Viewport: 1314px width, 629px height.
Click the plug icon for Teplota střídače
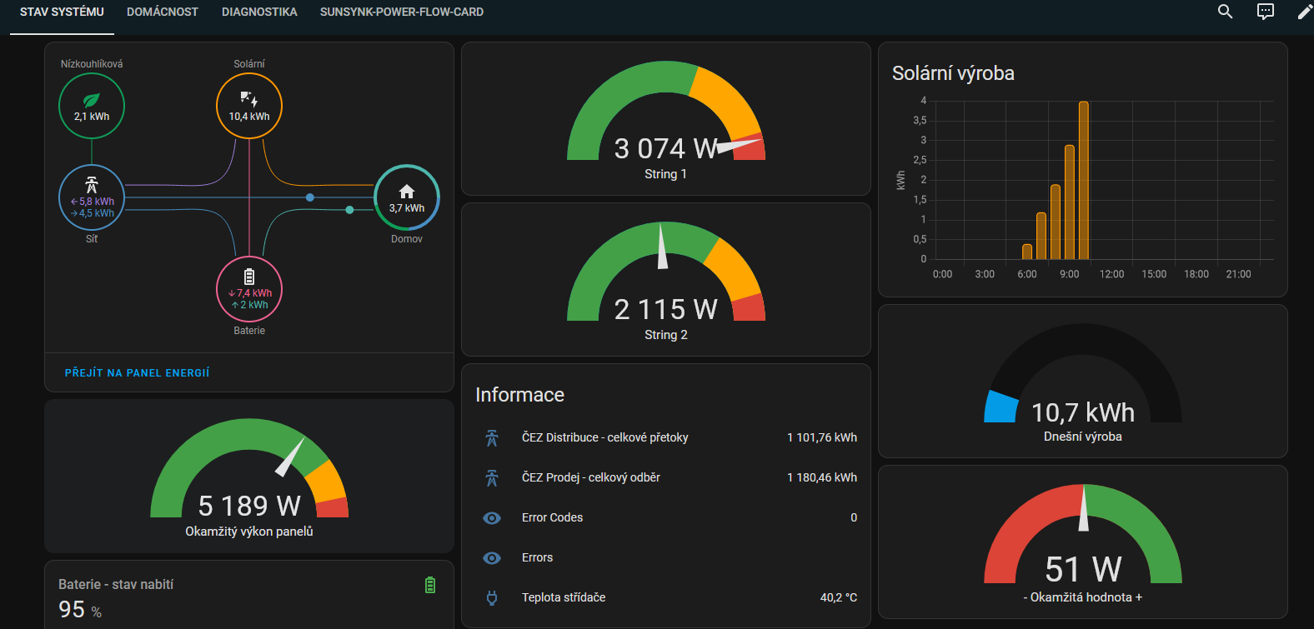[x=492, y=597]
